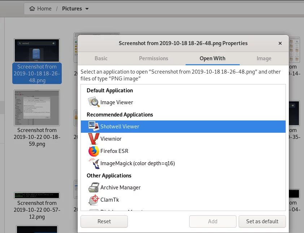Screen dimensions: 304x233
Task: Click the Add button
Action: pos(213,221)
